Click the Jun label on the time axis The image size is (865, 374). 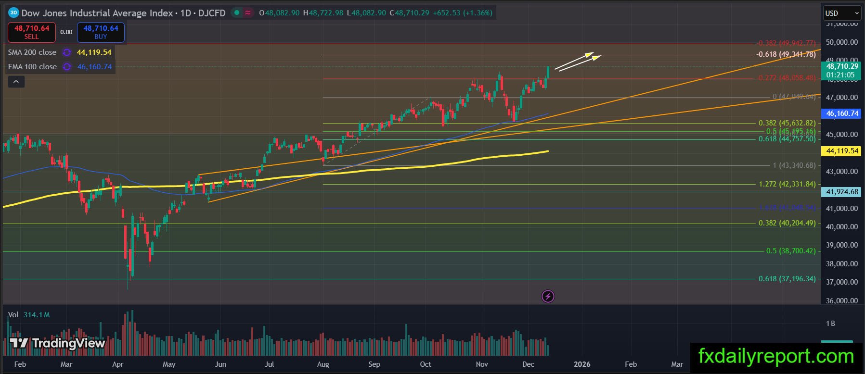220,364
